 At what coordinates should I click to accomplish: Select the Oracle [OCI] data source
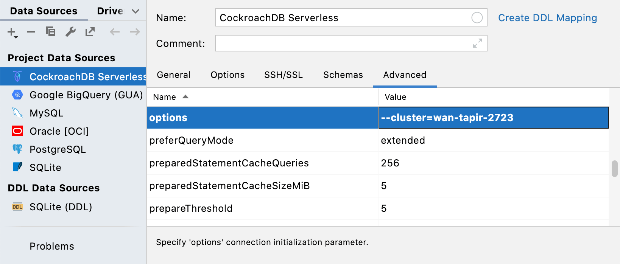(x=59, y=131)
